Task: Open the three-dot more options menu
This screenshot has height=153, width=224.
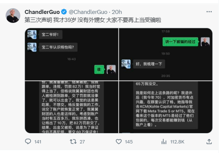Action: point(209,12)
